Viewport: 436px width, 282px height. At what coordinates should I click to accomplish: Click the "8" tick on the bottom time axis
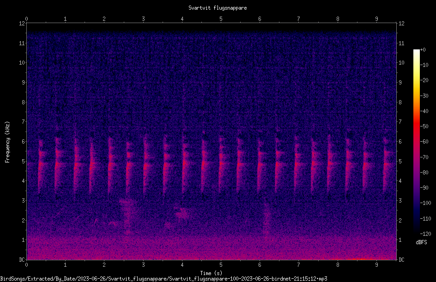(x=338, y=265)
